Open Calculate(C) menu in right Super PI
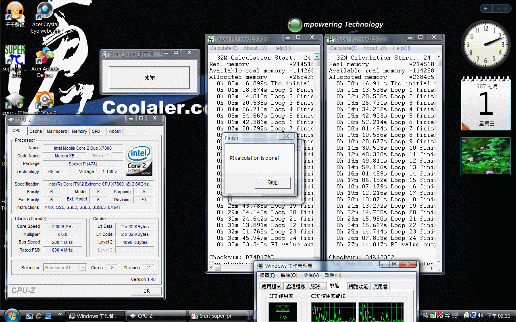This screenshot has height=322, width=516. point(343,48)
